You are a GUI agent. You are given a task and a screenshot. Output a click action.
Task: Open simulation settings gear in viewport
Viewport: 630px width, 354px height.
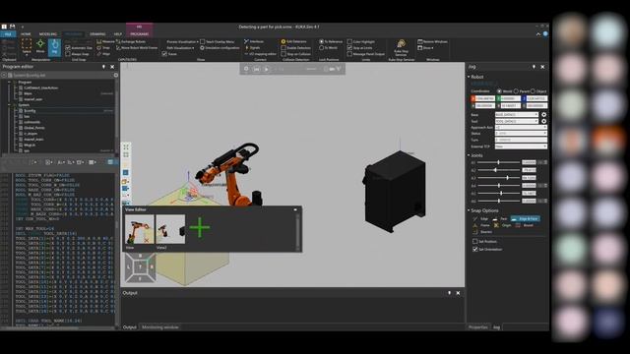pos(246,69)
